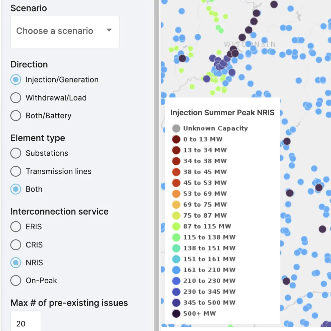The image size is (331, 331).
Task: Click the 500+ MW dark legend swatch
Action: click(x=176, y=314)
